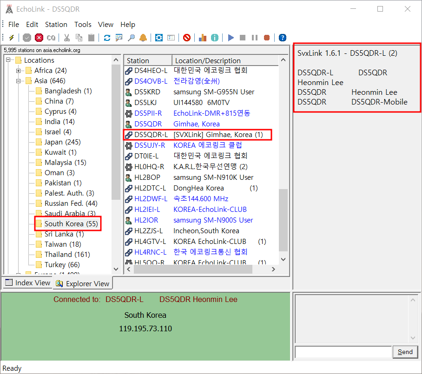This screenshot has width=422, height=374.
Task: Click the Preferences checklist icon
Action: click(171, 38)
